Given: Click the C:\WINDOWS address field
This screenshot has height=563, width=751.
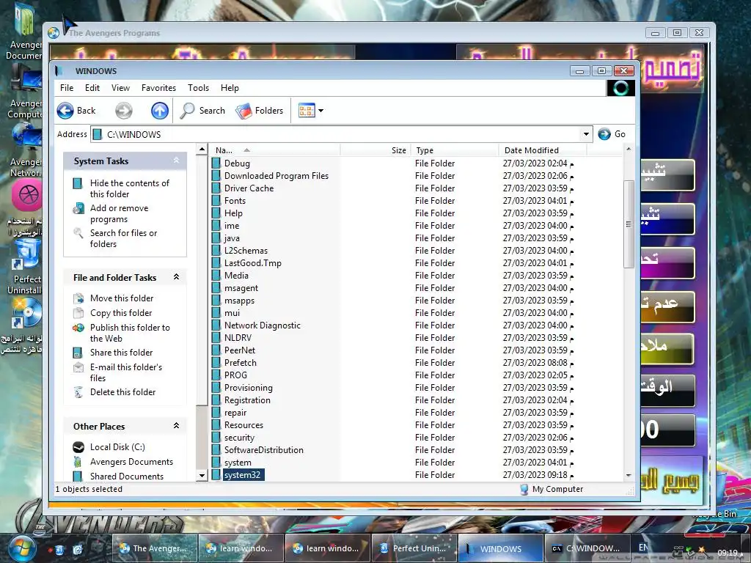Looking at the screenshot, I should pos(335,135).
